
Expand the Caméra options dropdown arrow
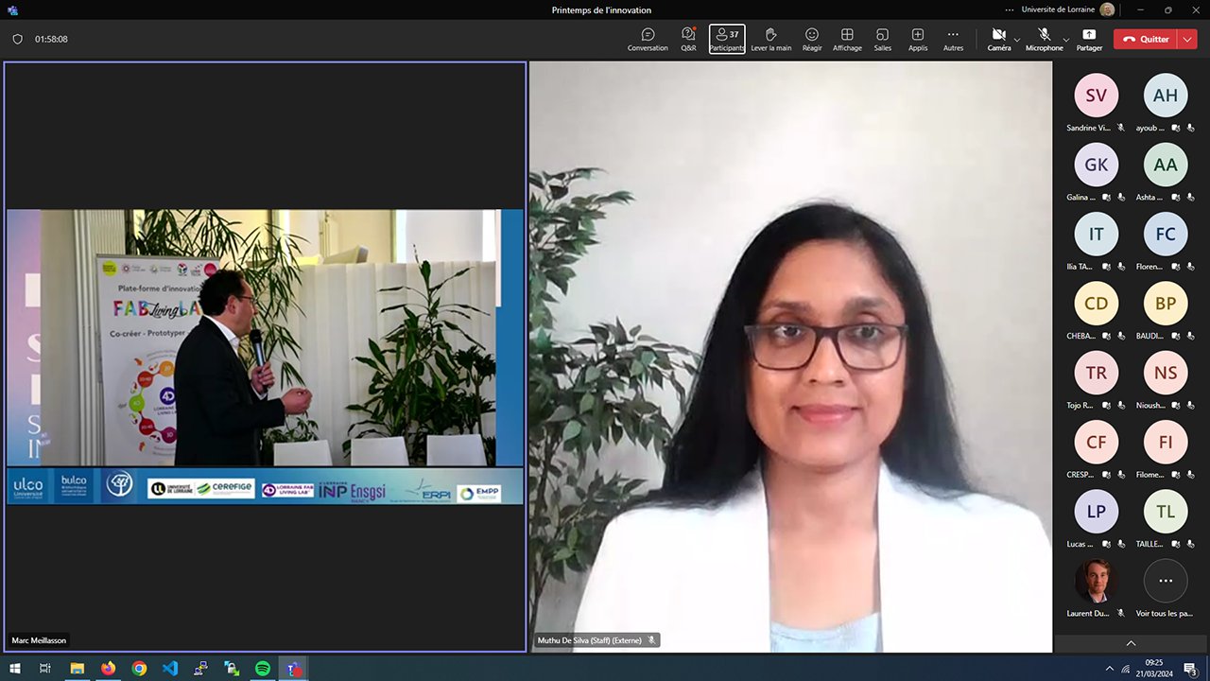[1017, 40]
